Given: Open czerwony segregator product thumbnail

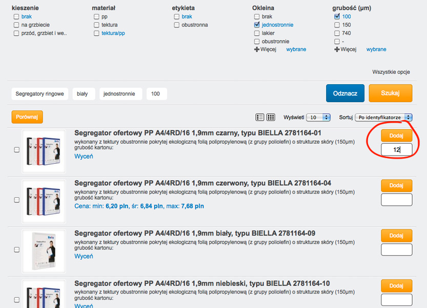Looking at the screenshot, I should [x=44, y=201].
